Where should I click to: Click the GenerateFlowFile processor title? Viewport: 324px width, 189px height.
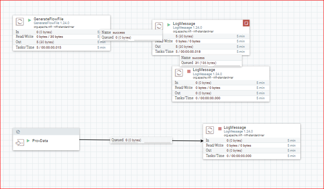(49, 19)
